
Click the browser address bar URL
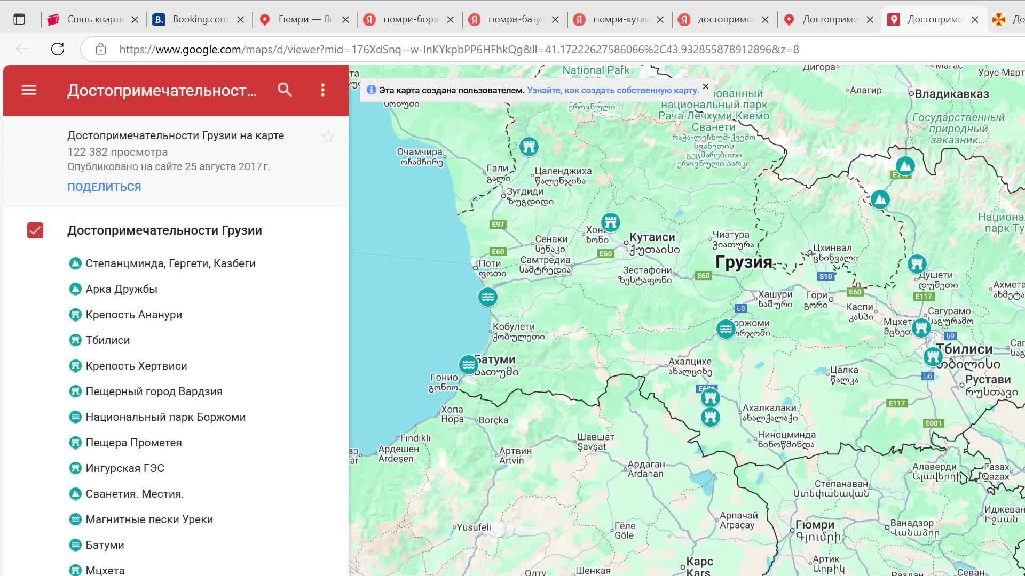coord(459,50)
